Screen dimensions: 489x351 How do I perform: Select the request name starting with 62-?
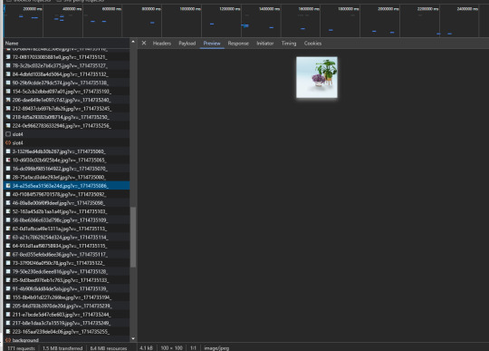click(60, 229)
